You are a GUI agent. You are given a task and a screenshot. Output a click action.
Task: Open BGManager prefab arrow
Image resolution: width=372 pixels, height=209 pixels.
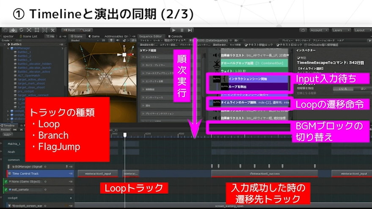pos(62,48)
